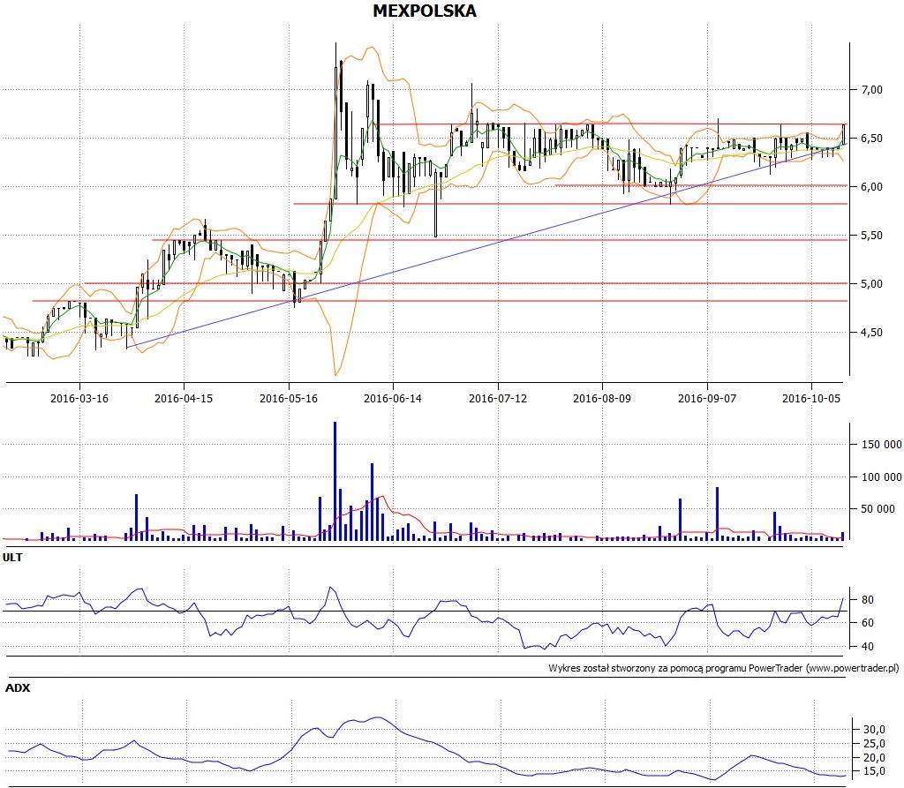Click the 2016-04-15 date label
This screenshot has width=904, height=788.
point(184,398)
